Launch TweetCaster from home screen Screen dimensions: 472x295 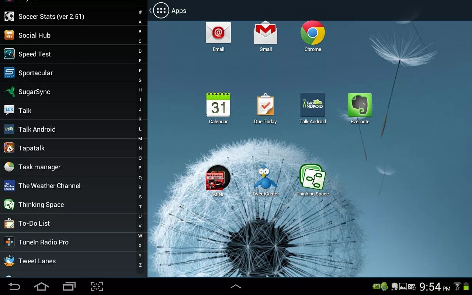coord(265,181)
